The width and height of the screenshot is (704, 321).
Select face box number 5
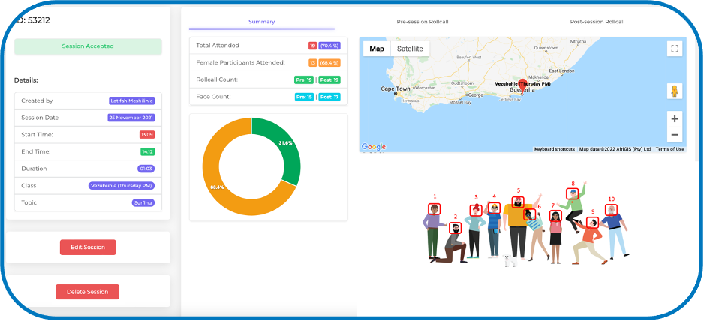coord(517,202)
